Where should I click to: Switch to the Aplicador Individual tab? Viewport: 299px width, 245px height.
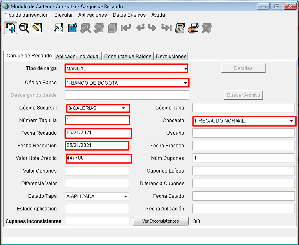(78, 57)
